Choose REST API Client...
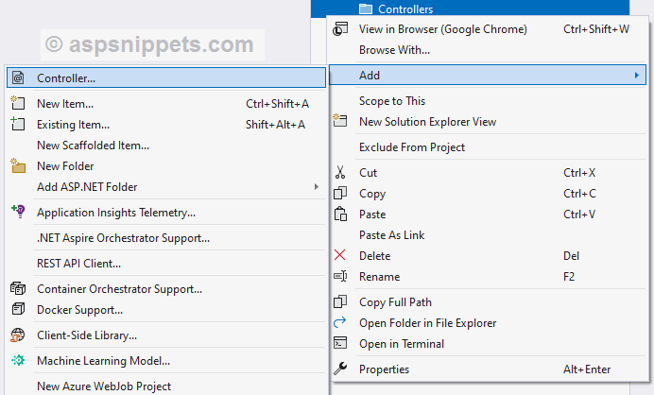This screenshot has height=395, width=654. (x=166, y=264)
